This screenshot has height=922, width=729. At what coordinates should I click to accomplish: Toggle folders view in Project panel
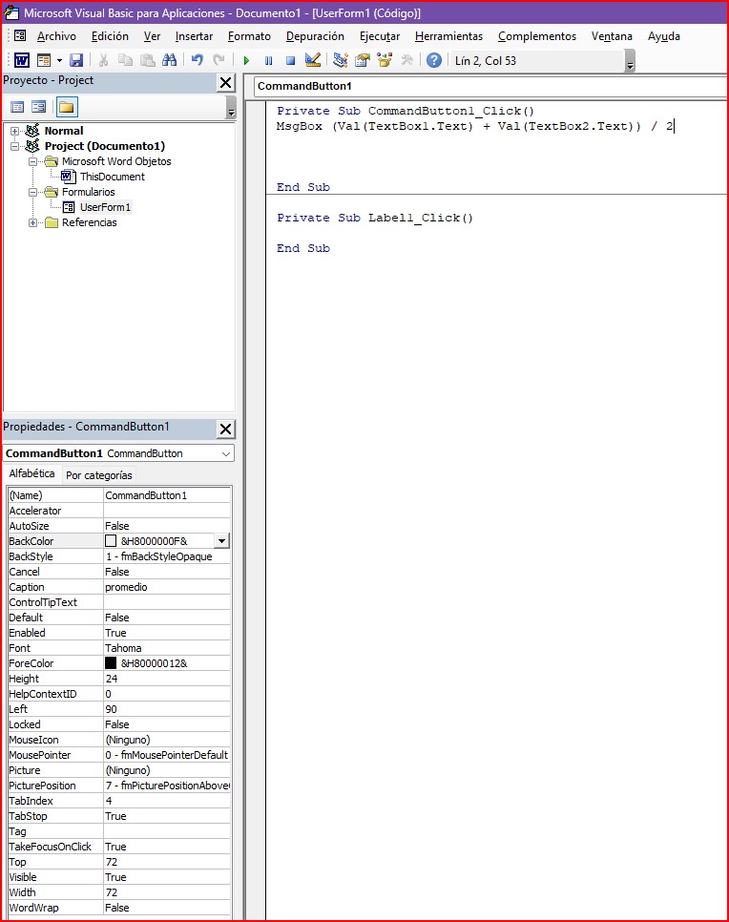tap(66, 107)
